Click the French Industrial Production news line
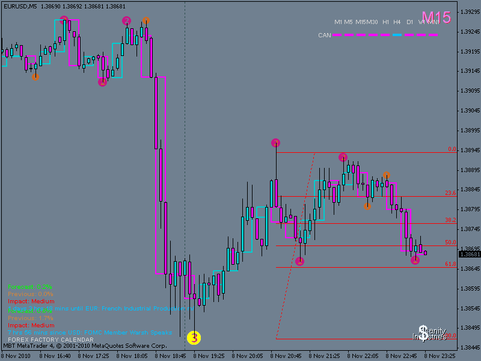The width and height of the screenshot is (481, 361). [101, 309]
